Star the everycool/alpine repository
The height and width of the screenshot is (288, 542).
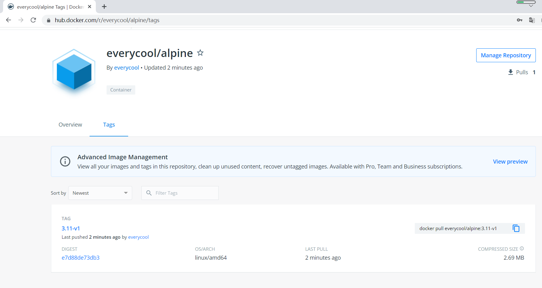200,53
